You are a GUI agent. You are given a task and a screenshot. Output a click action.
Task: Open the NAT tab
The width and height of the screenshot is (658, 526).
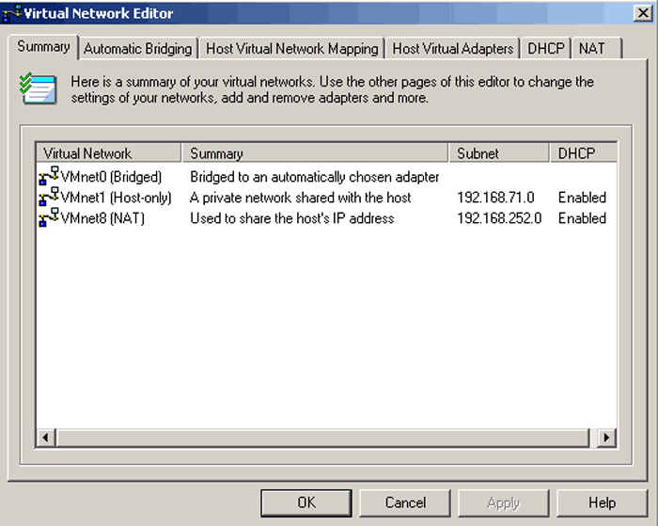pos(597,49)
